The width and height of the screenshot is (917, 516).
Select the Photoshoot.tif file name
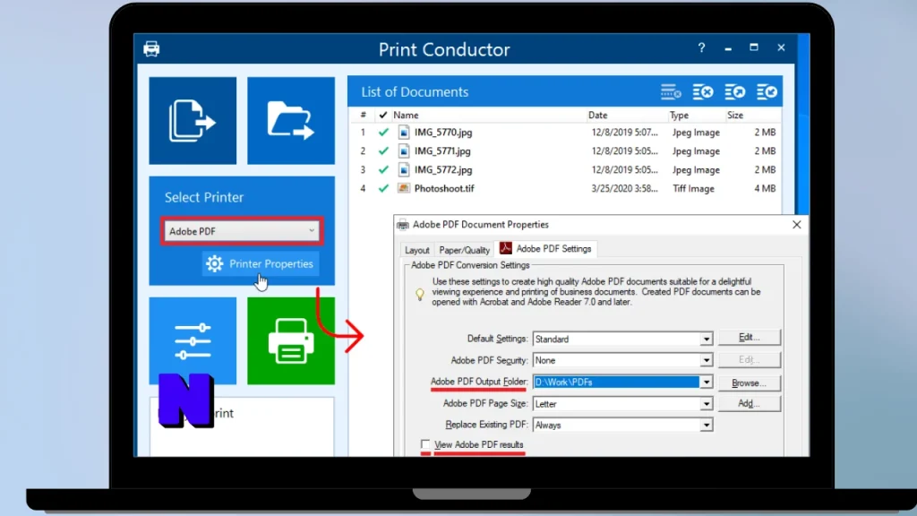[x=444, y=188]
